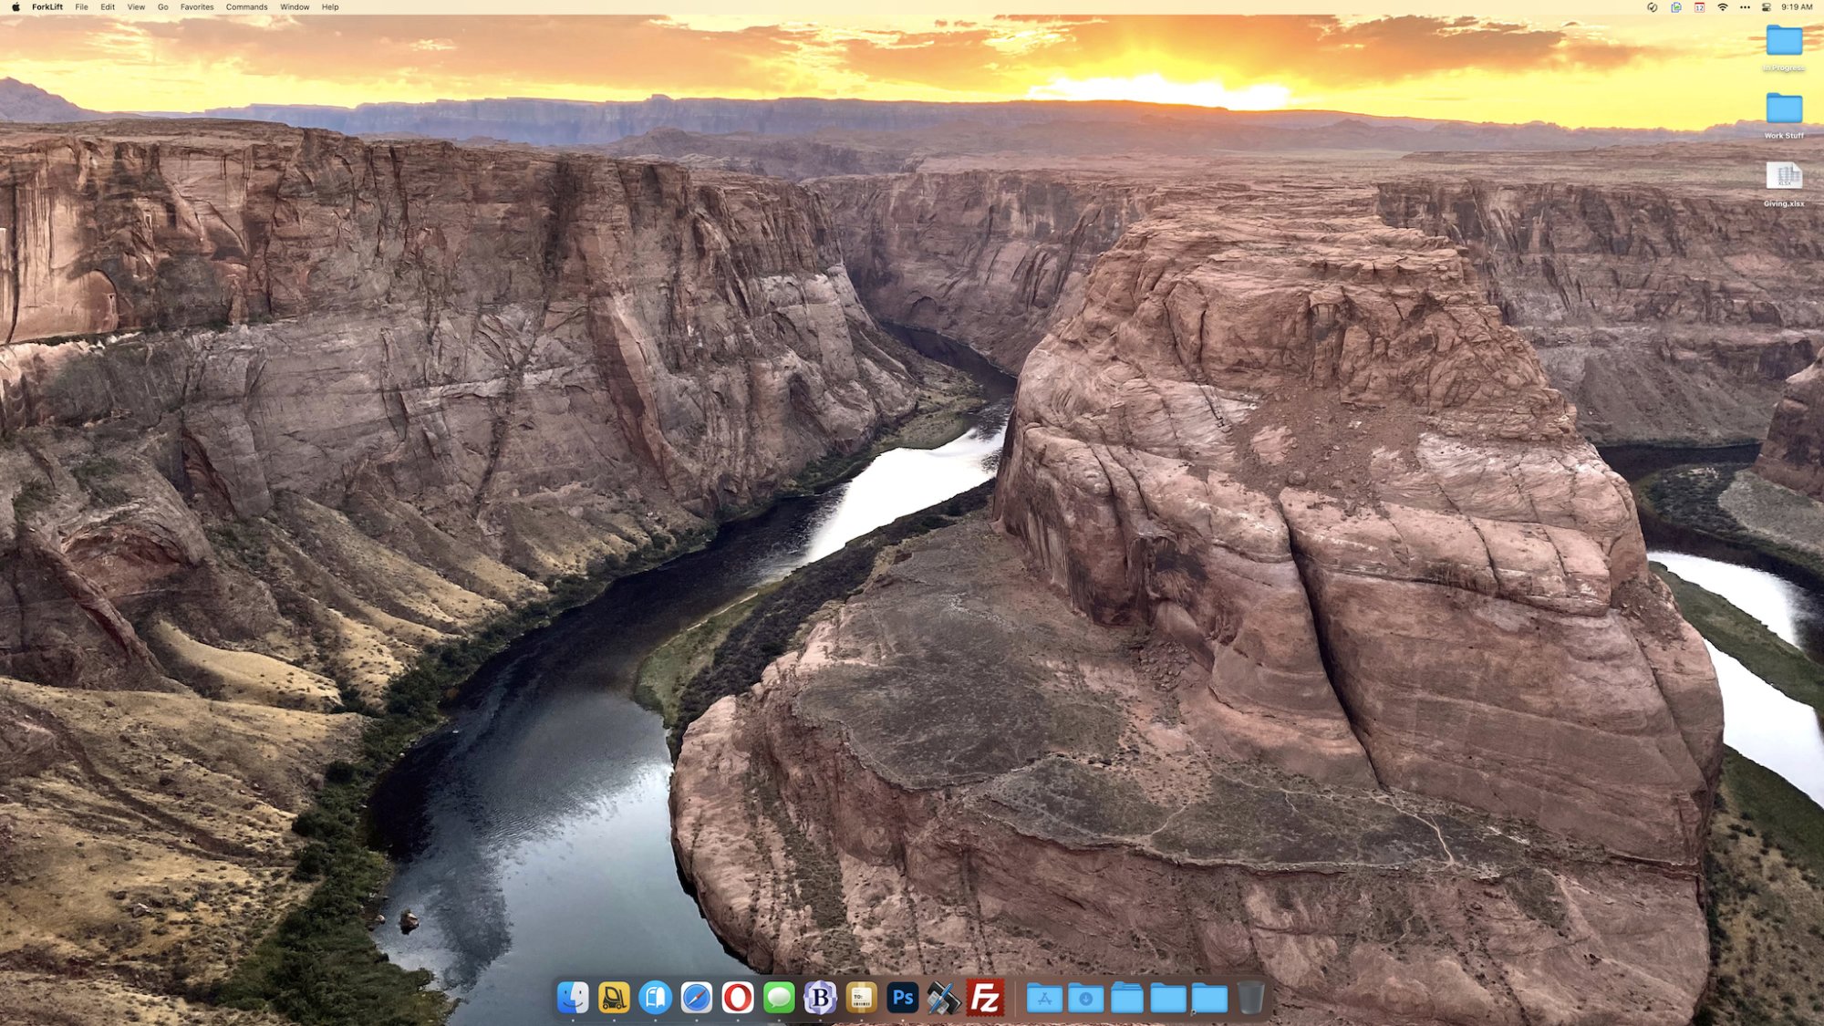The width and height of the screenshot is (1824, 1026).
Task: Open Control Center in menu bar
Action: pos(1767,7)
